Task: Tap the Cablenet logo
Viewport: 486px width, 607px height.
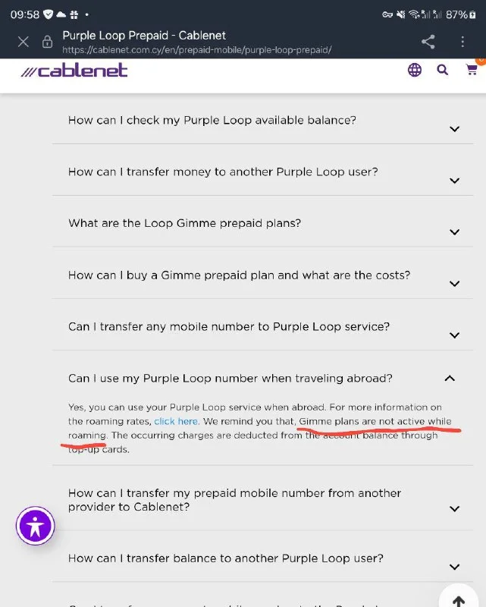Action: click(x=74, y=71)
